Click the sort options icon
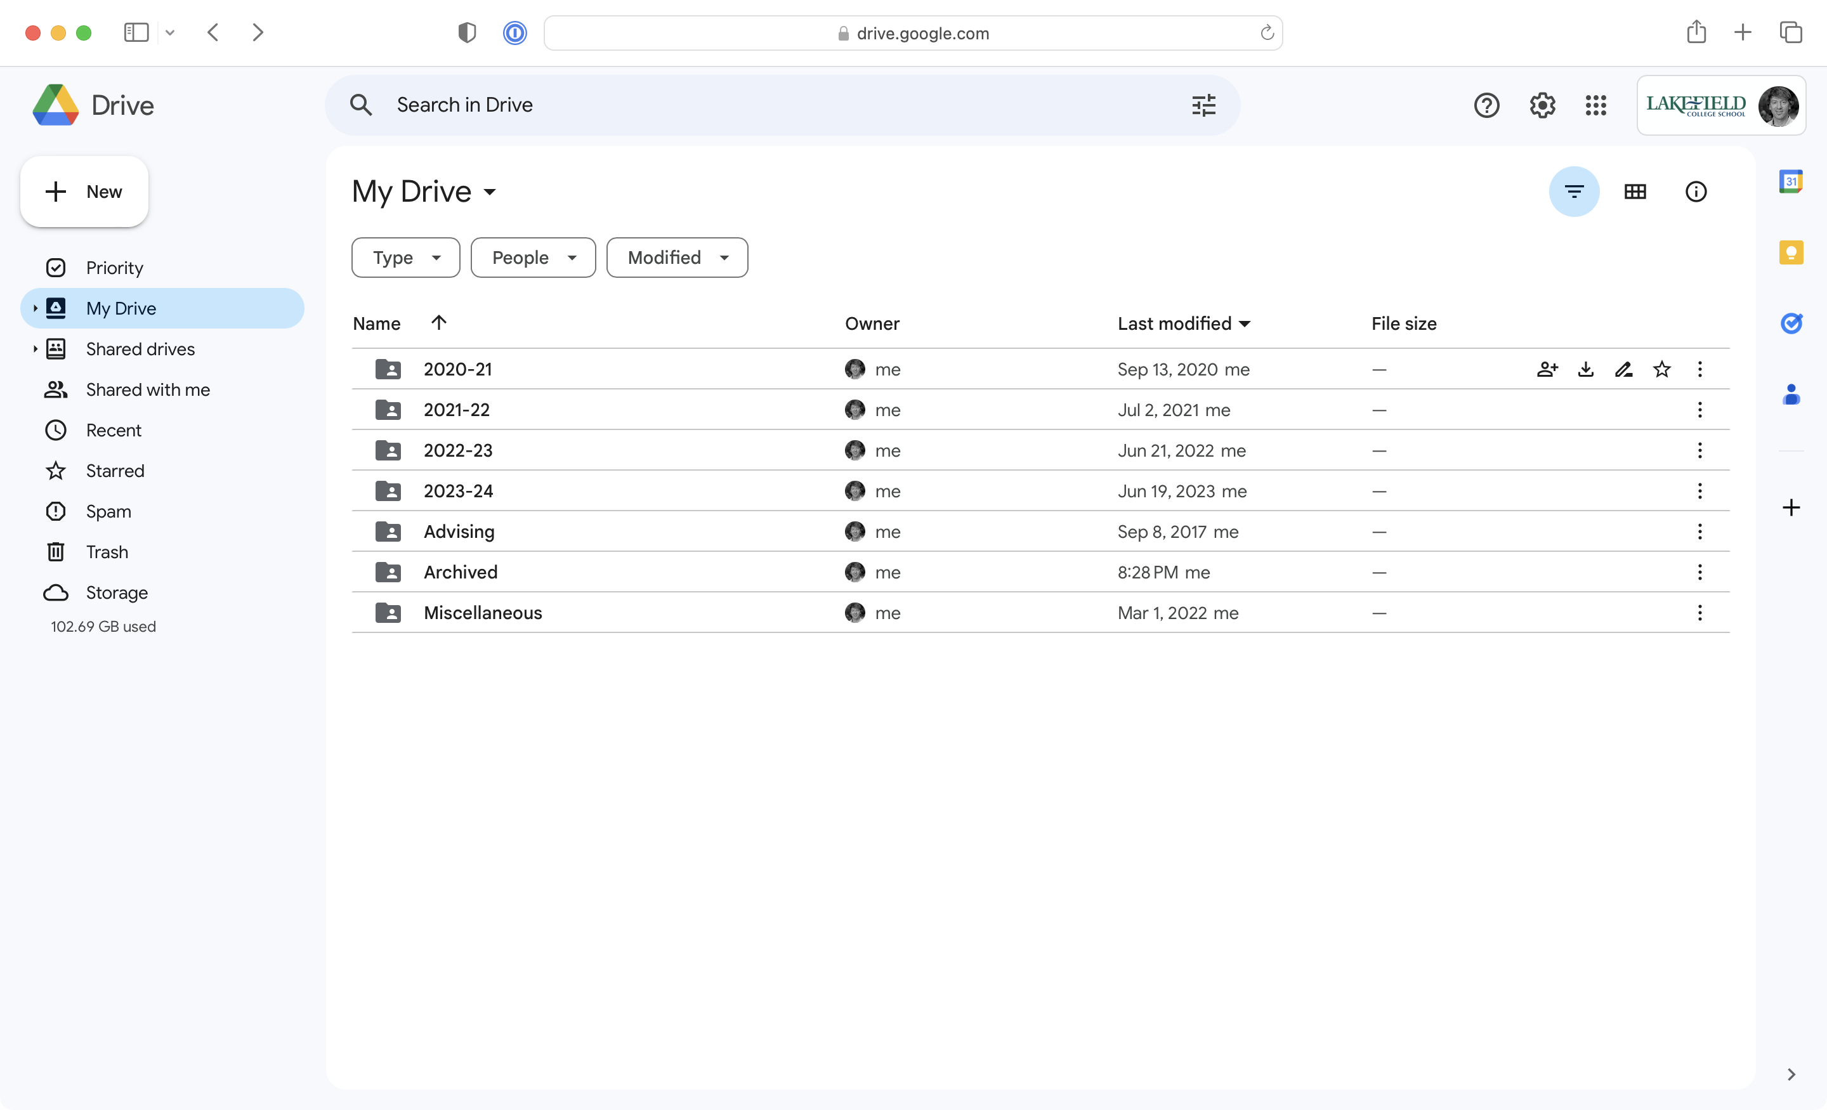Viewport: 1827px width, 1110px height. (x=1575, y=192)
